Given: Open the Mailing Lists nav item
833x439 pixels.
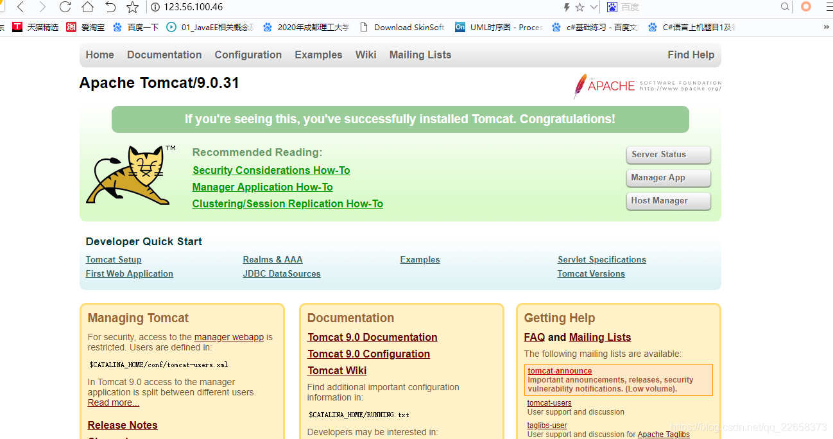Looking at the screenshot, I should [420, 55].
